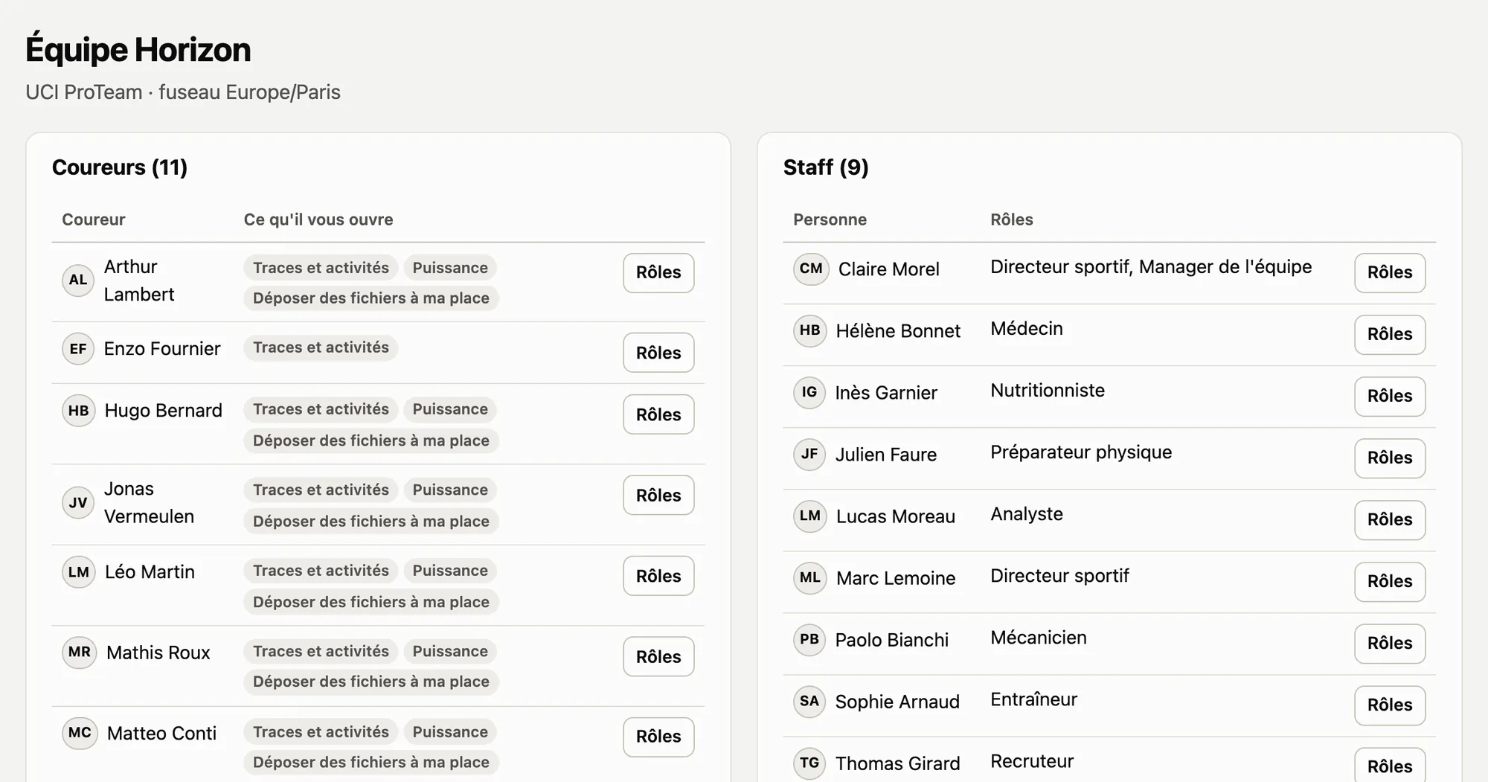Click Hugo Bernard's HB avatar
Viewport: 1488px width, 782px height.
tap(79, 411)
